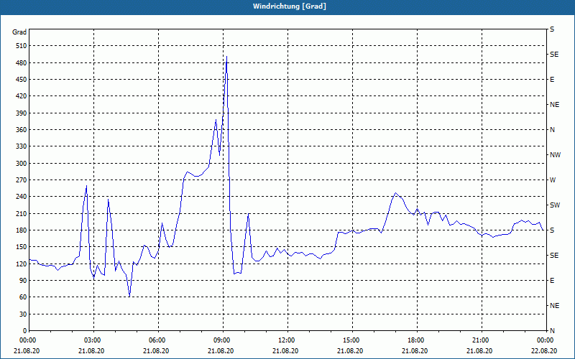This screenshot has width=575, height=359.
Task: Select the 12:00 time label
Action: click(x=287, y=340)
